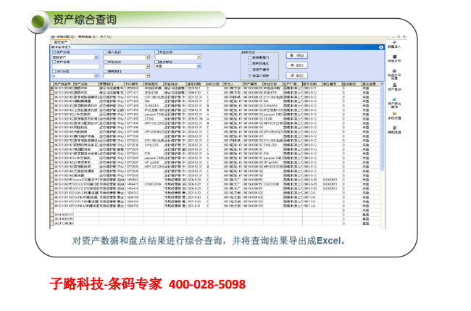The width and height of the screenshot is (471, 311).
Task: Toggle the 资产分类 checkbox
Action: [x=55, y=52]
